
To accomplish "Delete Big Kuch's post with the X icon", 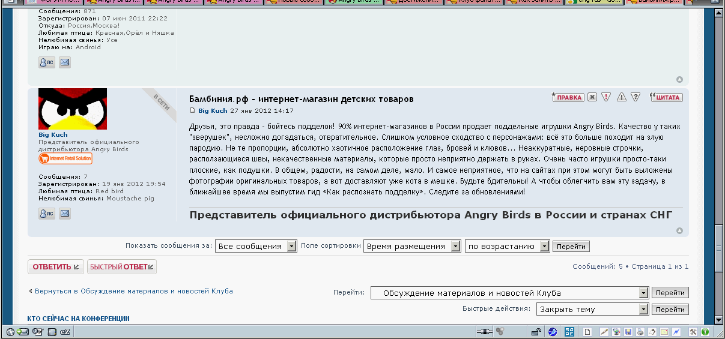I will (592, 97).
